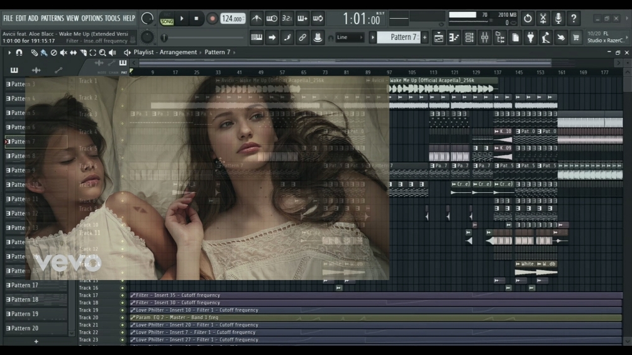632x355 pixels.
Task: Mute Track 22 with its green switch
Action: tap(123, 332)
